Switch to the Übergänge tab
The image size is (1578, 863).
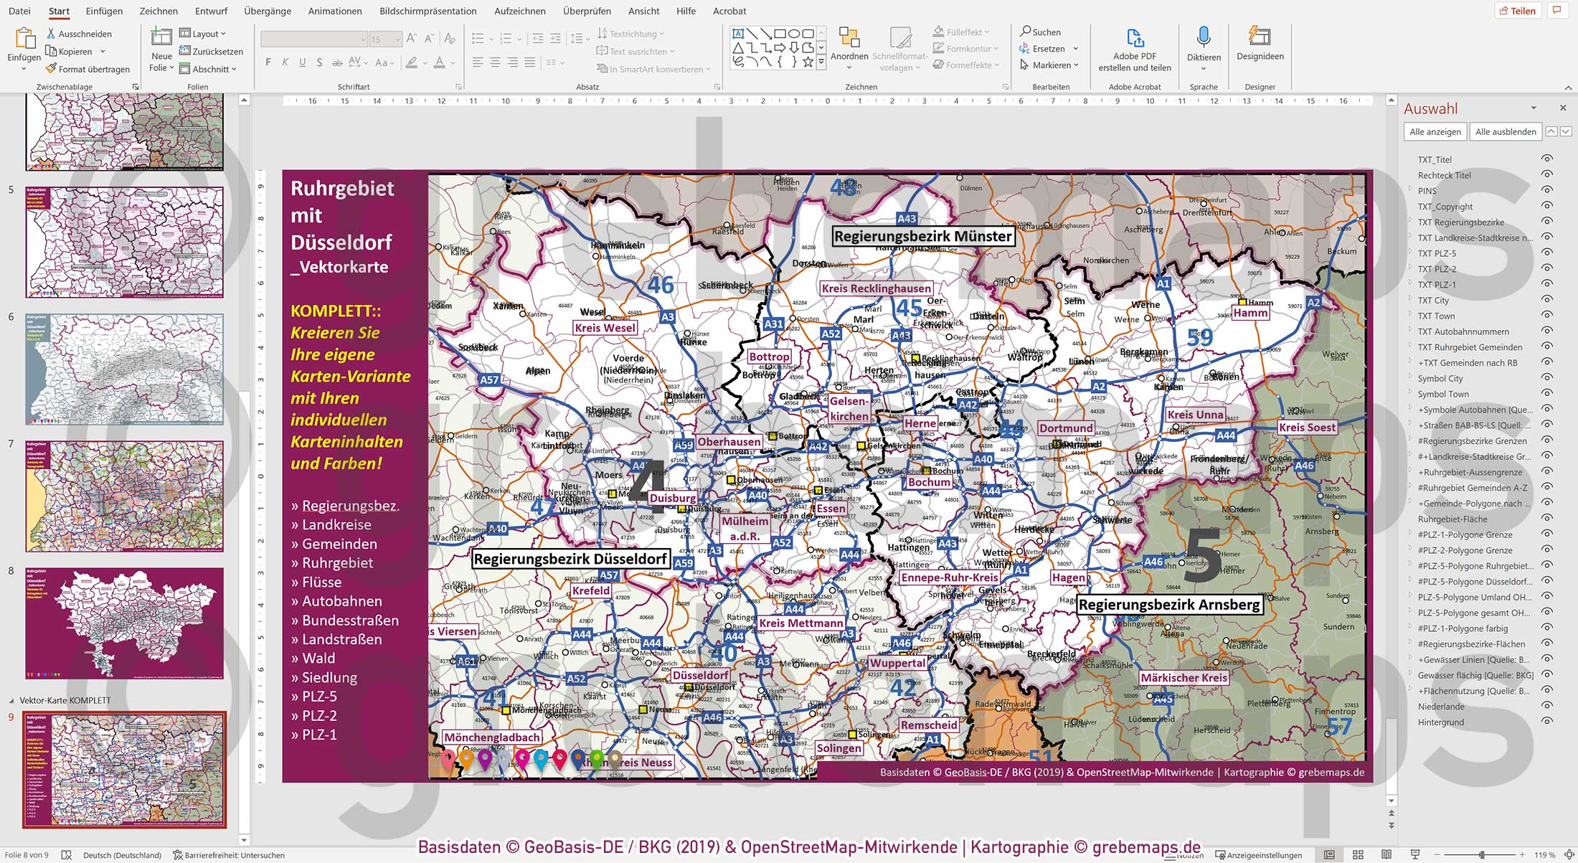coord(268,11)
